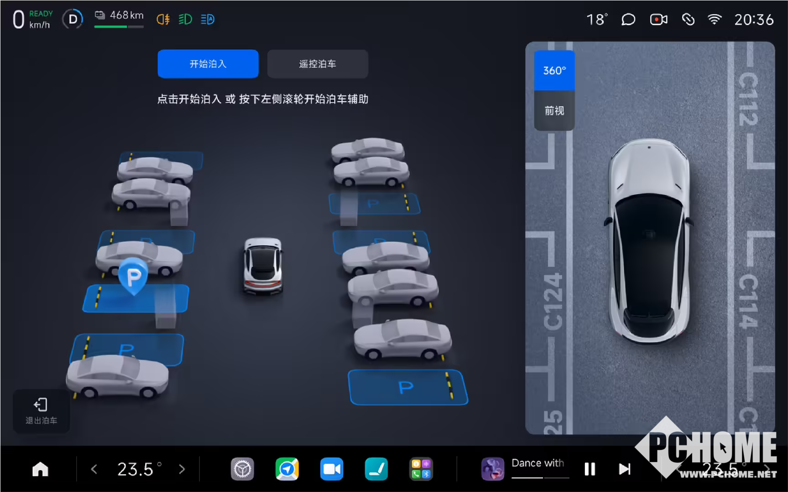Switch camera to 360° view
Viewport: 788px width, 492px height.
pos(554,71)
